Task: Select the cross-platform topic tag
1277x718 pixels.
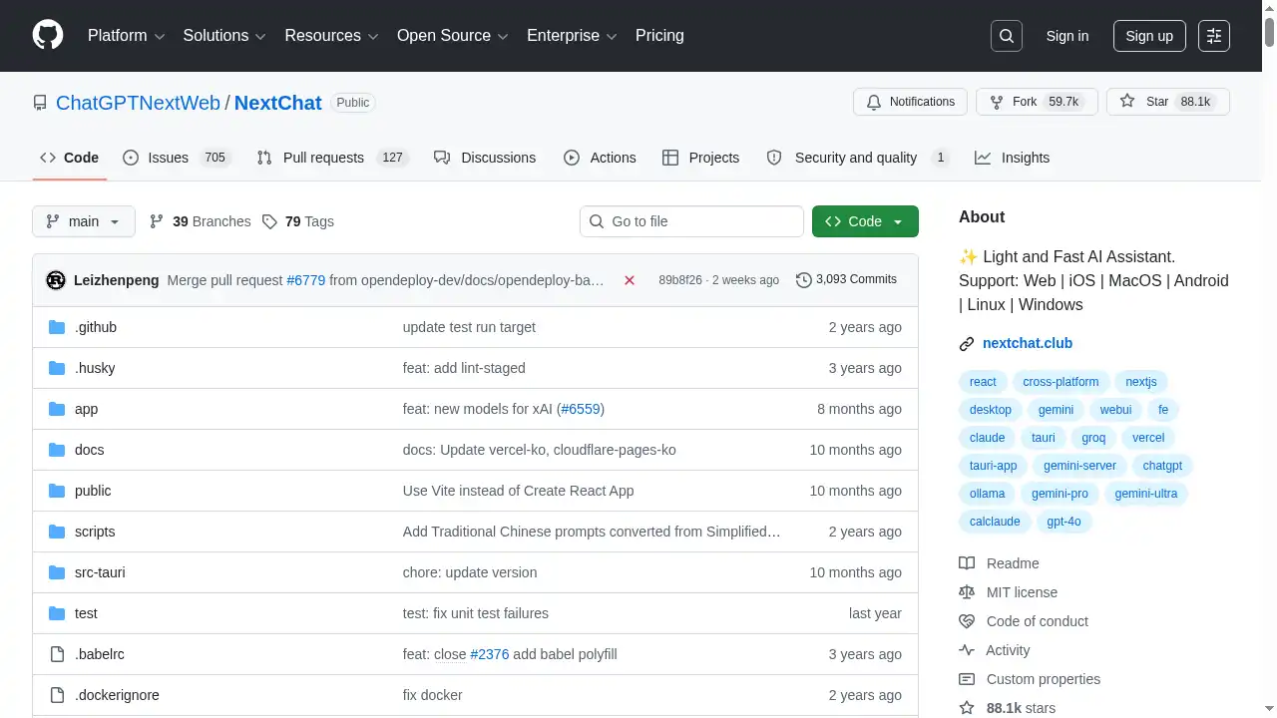Action: point(1061,382)
